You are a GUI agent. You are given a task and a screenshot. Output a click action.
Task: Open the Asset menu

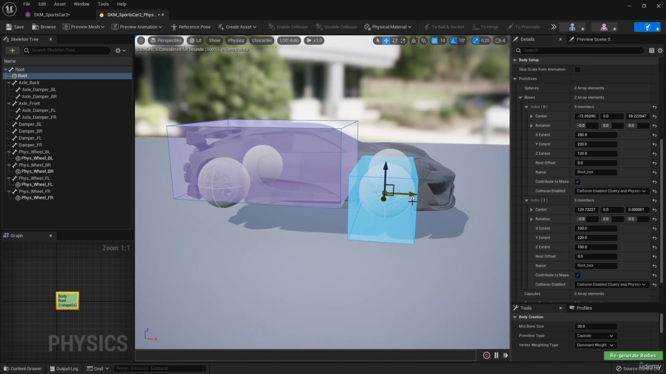coord(60,4)
